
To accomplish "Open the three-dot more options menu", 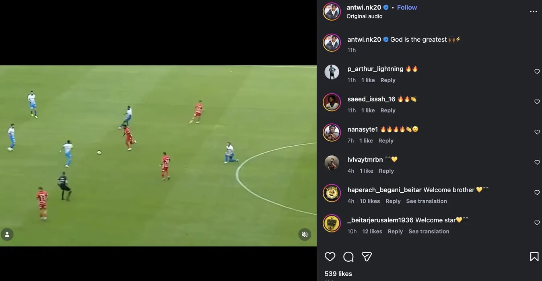I will pos(534,12).
